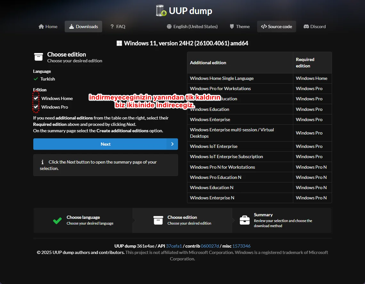Click the FAQ question mark icon

coord(112,27)
